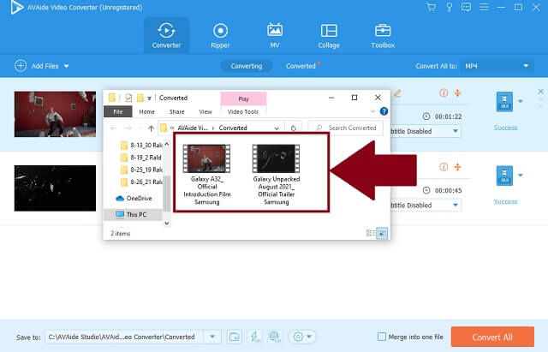Screen dimensions: 548x352
Task: Open the Explorer address bar history dropdown
Action: point(277,128)
